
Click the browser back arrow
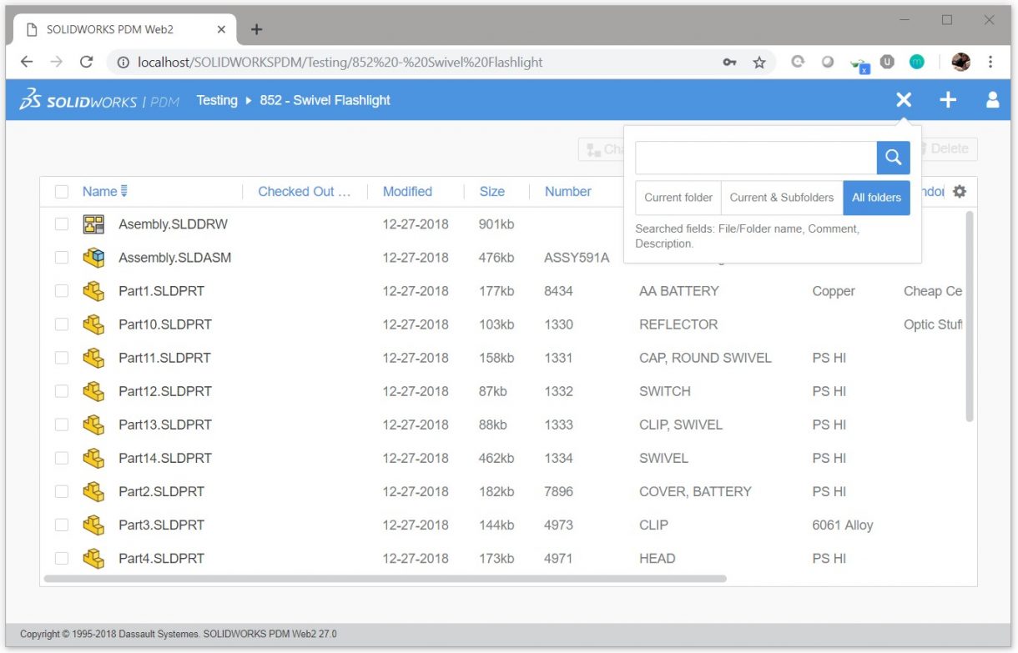(x=27, y=62)
